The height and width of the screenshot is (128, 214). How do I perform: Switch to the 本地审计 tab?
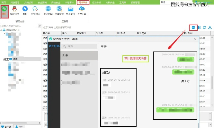click(x=69, y=3)
